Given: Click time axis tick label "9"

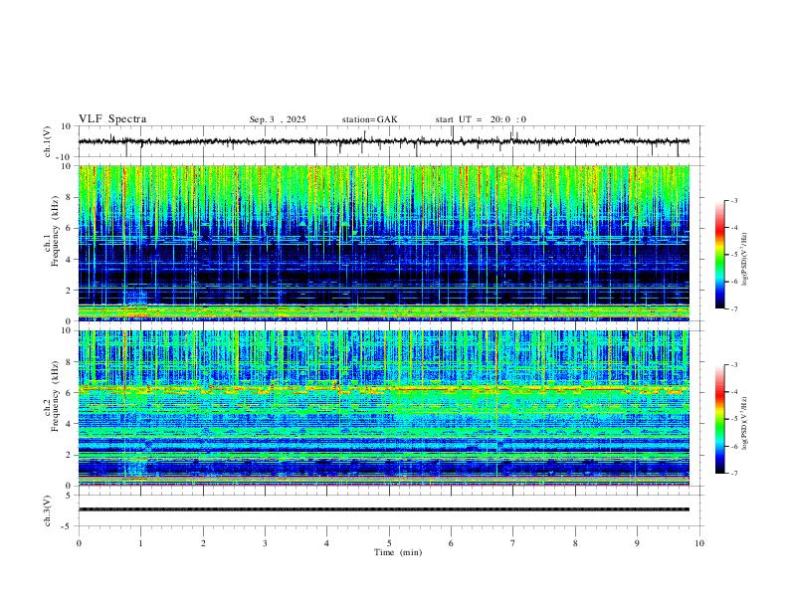Looking at the screenshot, I should tap(637, 543).
